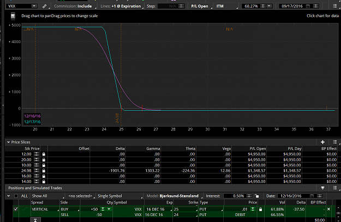The image size is (341, 222).
Task: Toggle the ALL positions checkbox
Action: point(16,196)
